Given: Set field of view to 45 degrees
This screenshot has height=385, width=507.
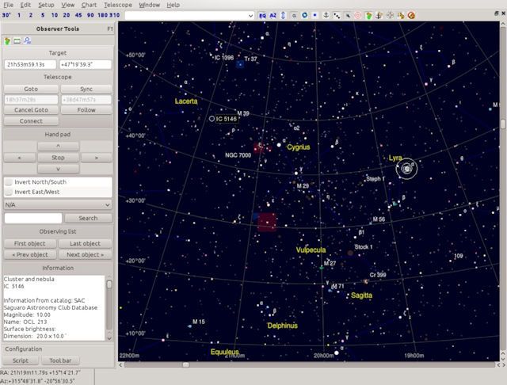Looking at the screenshot, I should [78, 15].
